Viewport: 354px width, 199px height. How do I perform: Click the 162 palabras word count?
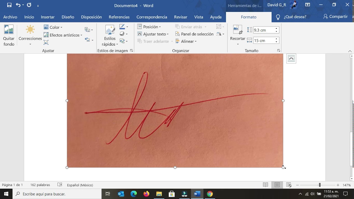[x=40, y=185]
